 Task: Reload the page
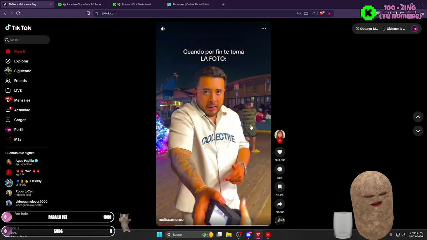pos(18,13)
